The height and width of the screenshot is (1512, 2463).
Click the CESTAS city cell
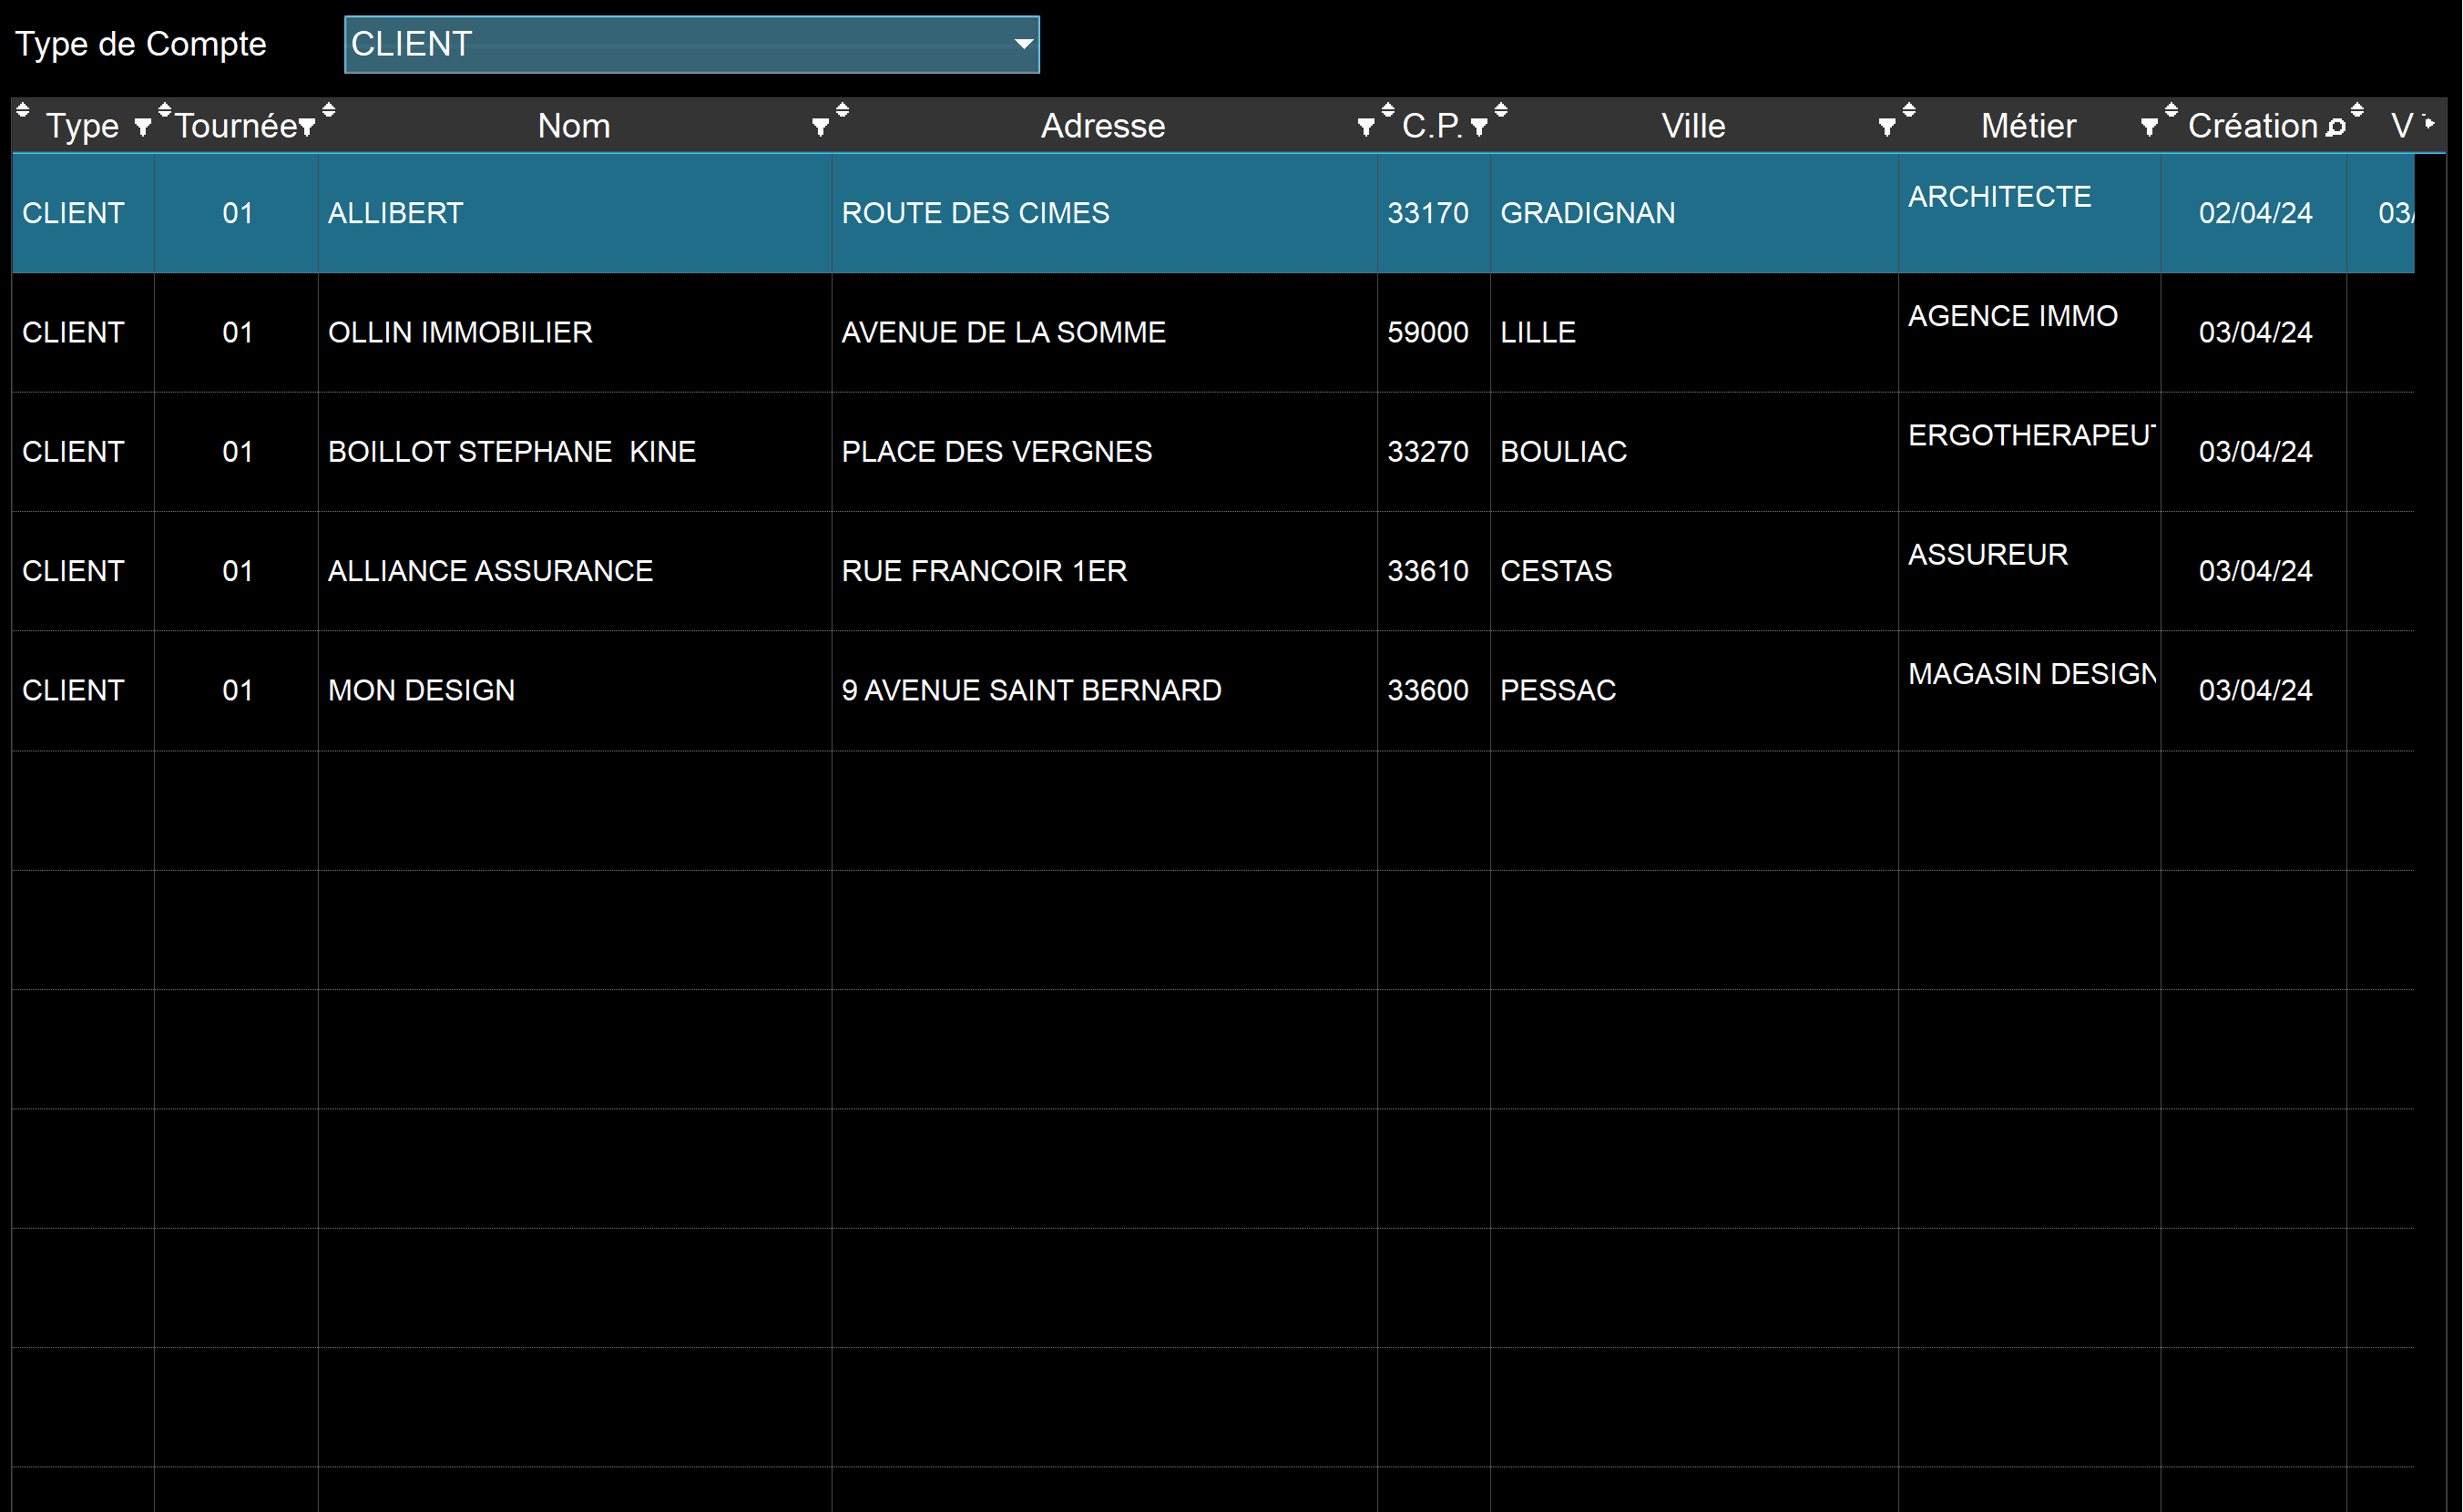tap(1694, 571)
